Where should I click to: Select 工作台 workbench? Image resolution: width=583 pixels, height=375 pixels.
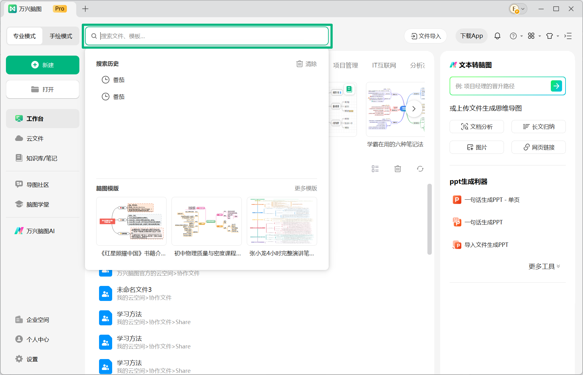click(42, 118)
